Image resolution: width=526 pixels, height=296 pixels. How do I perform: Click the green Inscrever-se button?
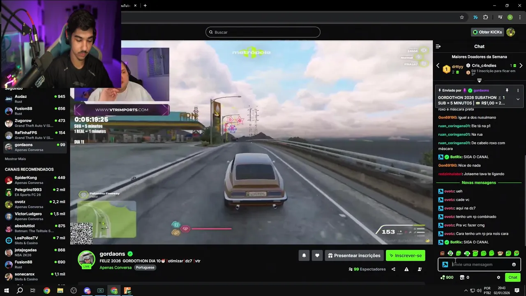[x=405, y=255]
